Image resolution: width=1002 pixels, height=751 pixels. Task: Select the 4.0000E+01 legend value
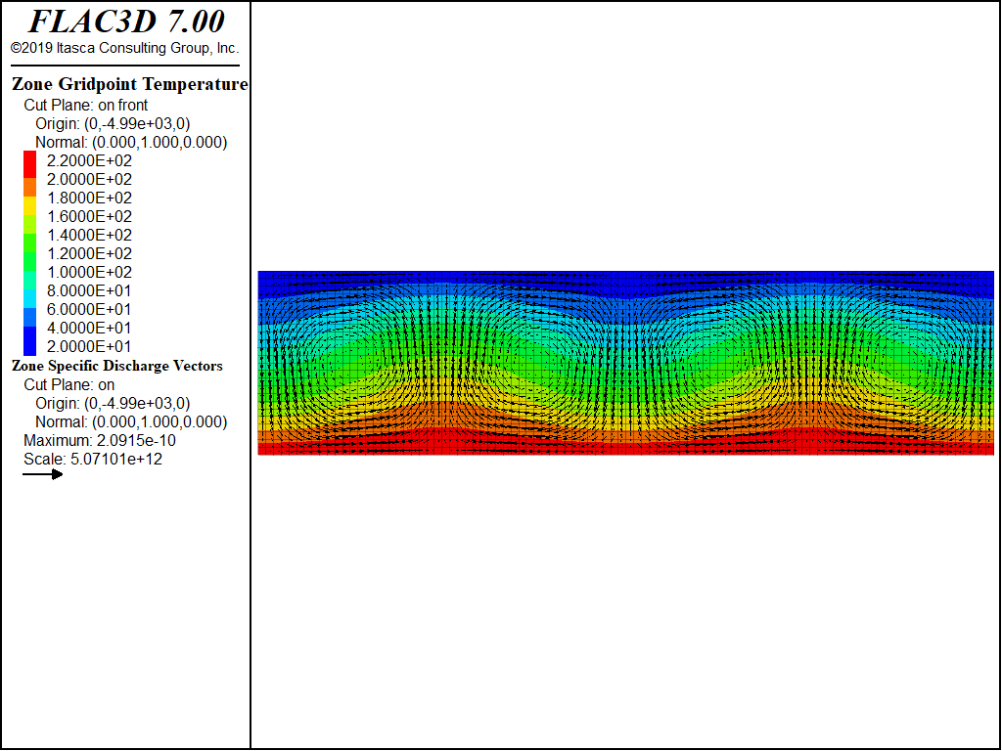[x=89, y=328]
